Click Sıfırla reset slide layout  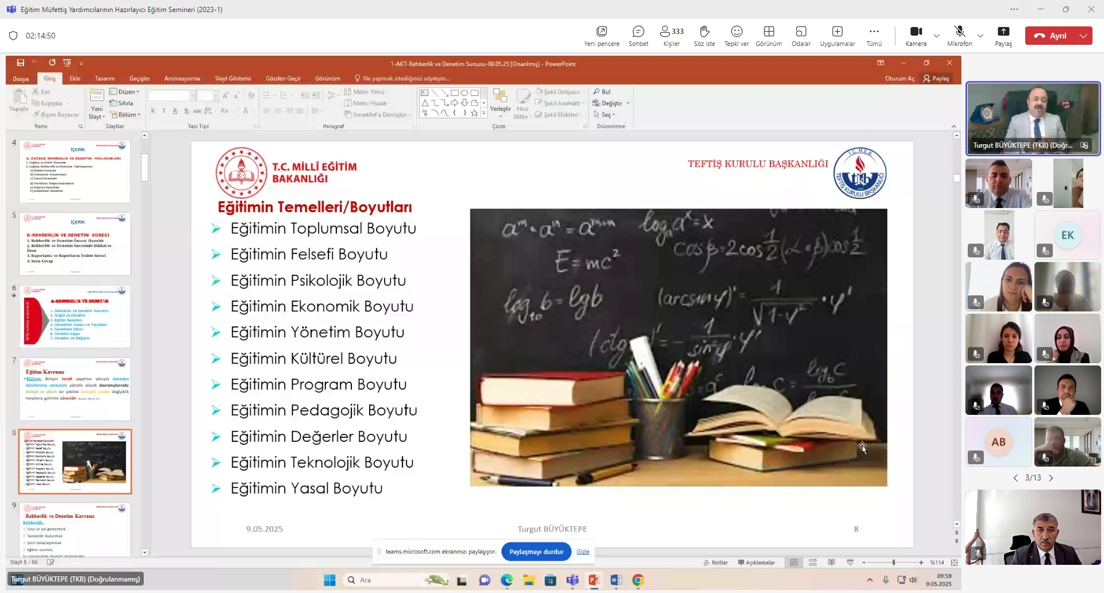[121, 103]
